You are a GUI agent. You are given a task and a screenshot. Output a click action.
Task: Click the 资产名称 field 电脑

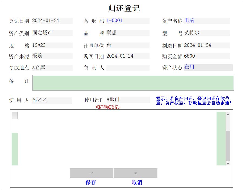pos(207,21)
